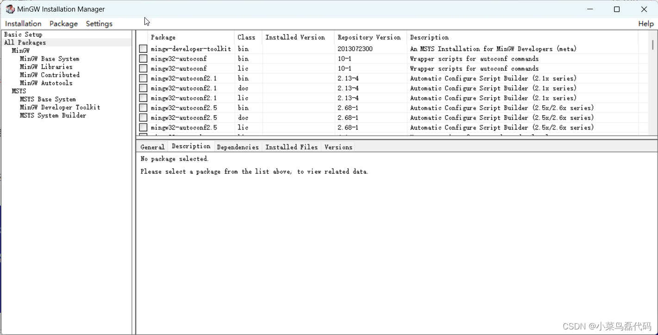Click version 10-1 of mingw32-autoconf lic

tap(344, 68)
